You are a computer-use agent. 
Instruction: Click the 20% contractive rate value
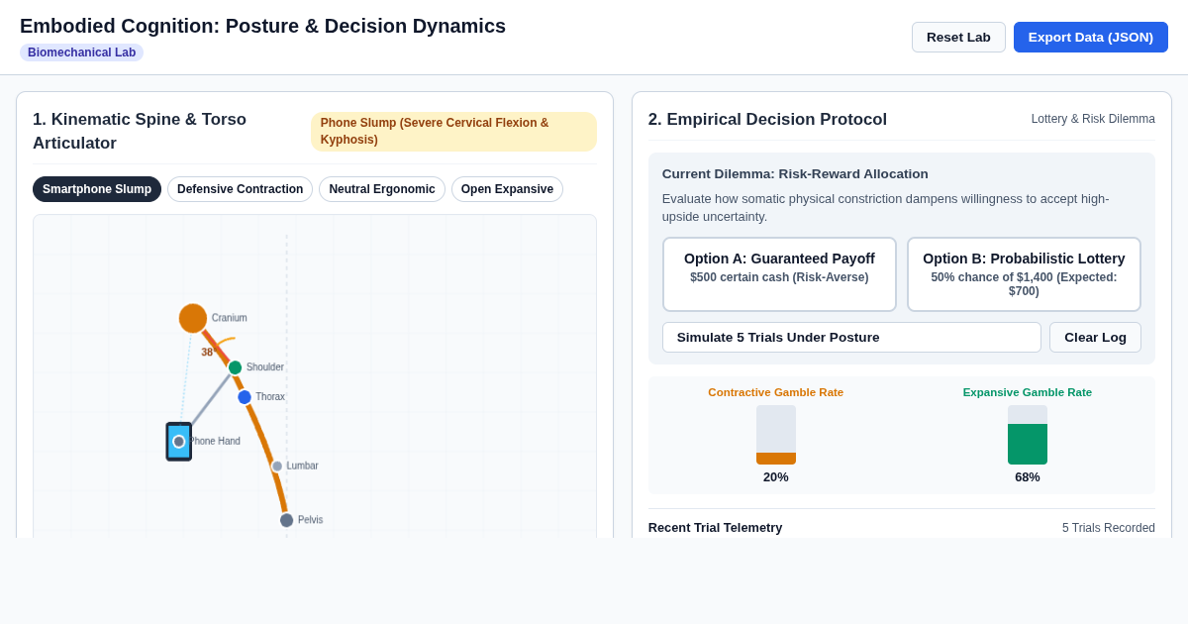tap(776, 477)
